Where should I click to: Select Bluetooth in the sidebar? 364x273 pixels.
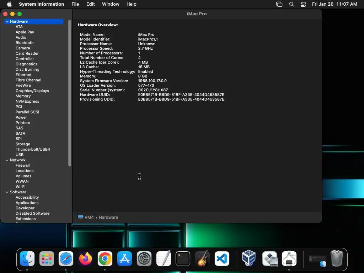point(25,43)
